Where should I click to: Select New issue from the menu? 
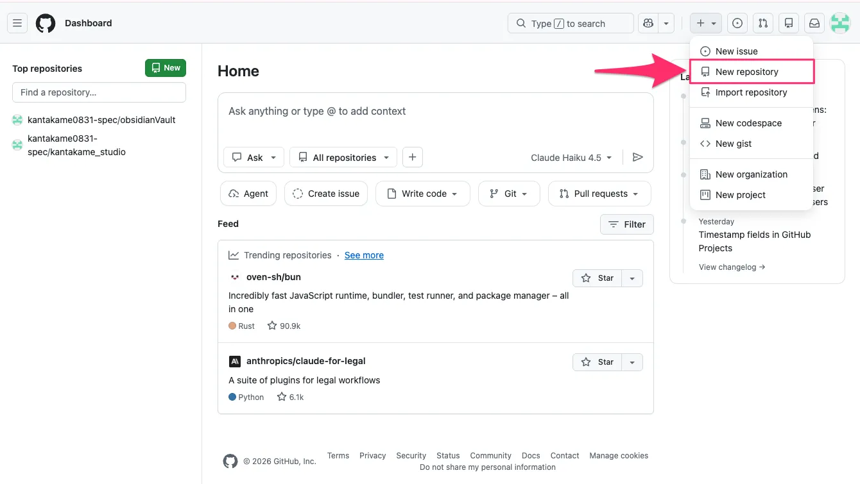coord(752,51)
